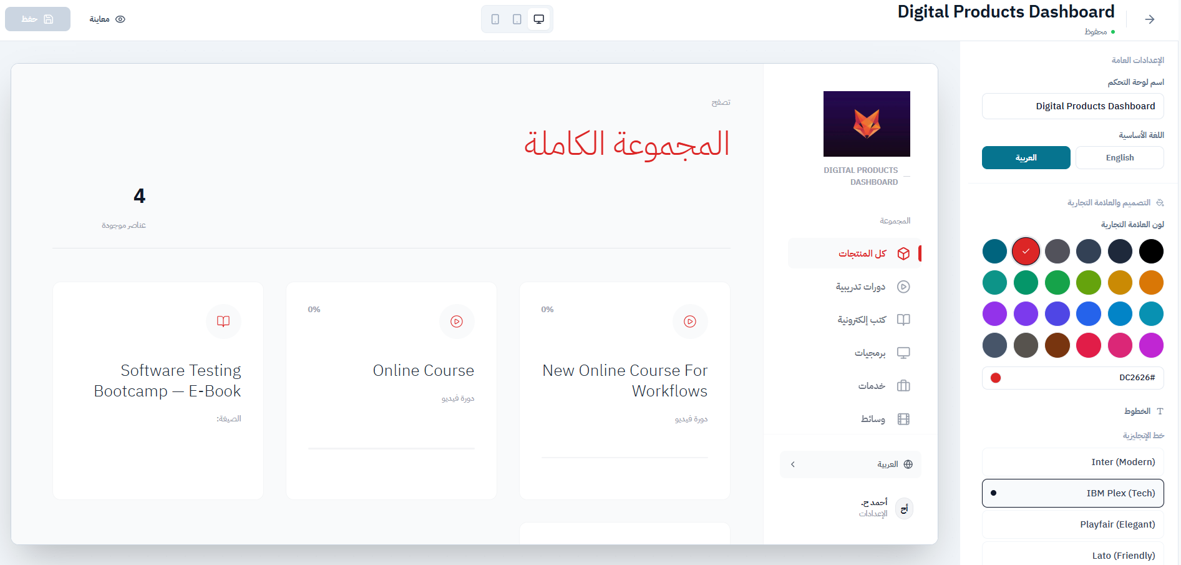
Task: Click the New Online Course For Workflows title
Action: [x=625, y=381]
